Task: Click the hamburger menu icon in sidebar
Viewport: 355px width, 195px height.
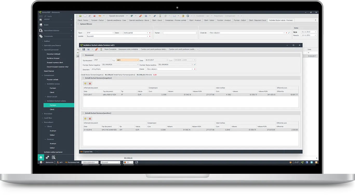Action: point(41,16)
